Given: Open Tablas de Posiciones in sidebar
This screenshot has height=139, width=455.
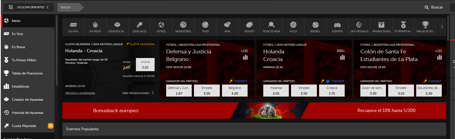Looking at the screenshot, I should point(28,73).
